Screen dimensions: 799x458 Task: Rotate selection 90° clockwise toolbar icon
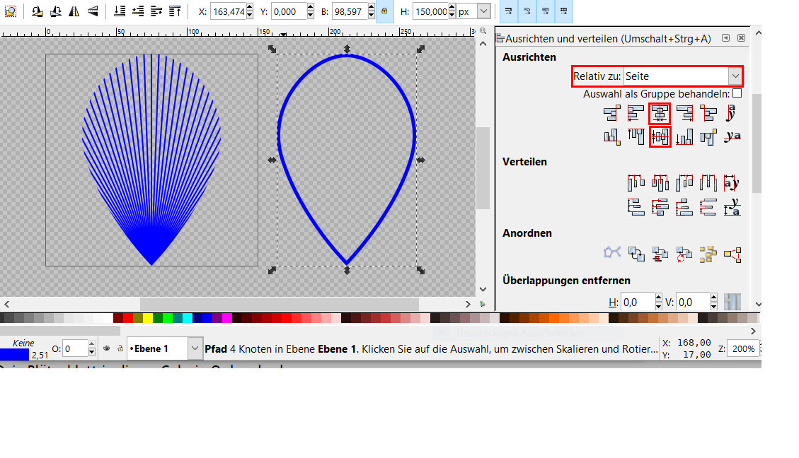[x=55, y=11]
